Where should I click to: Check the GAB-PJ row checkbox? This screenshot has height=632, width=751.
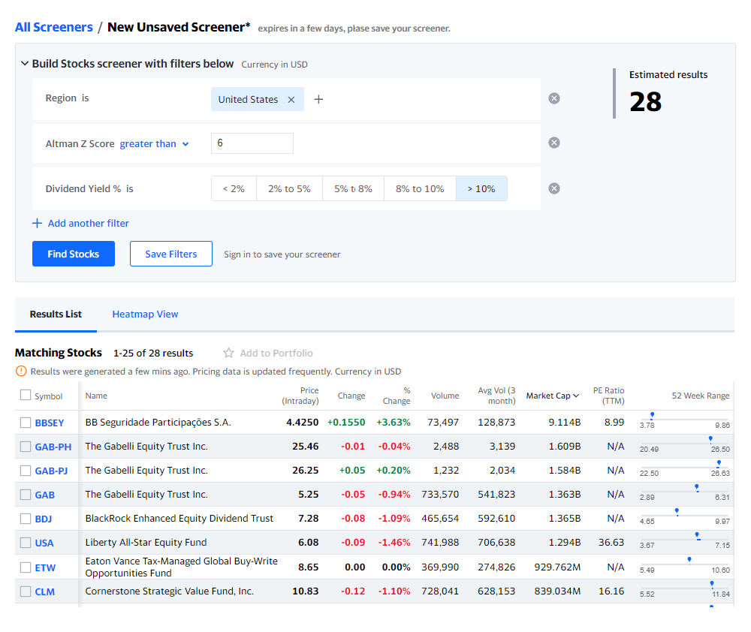26,471
